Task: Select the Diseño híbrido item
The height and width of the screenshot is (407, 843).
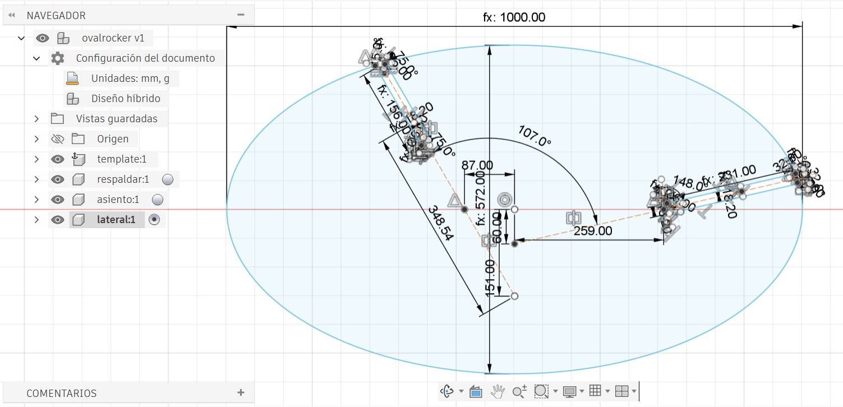Action: click(126, 99)
